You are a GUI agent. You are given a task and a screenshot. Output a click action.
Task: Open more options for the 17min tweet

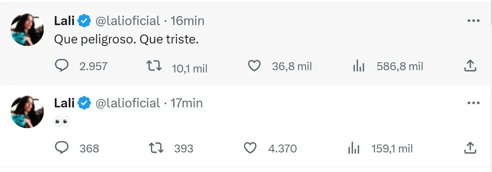[x=474, y=103]
